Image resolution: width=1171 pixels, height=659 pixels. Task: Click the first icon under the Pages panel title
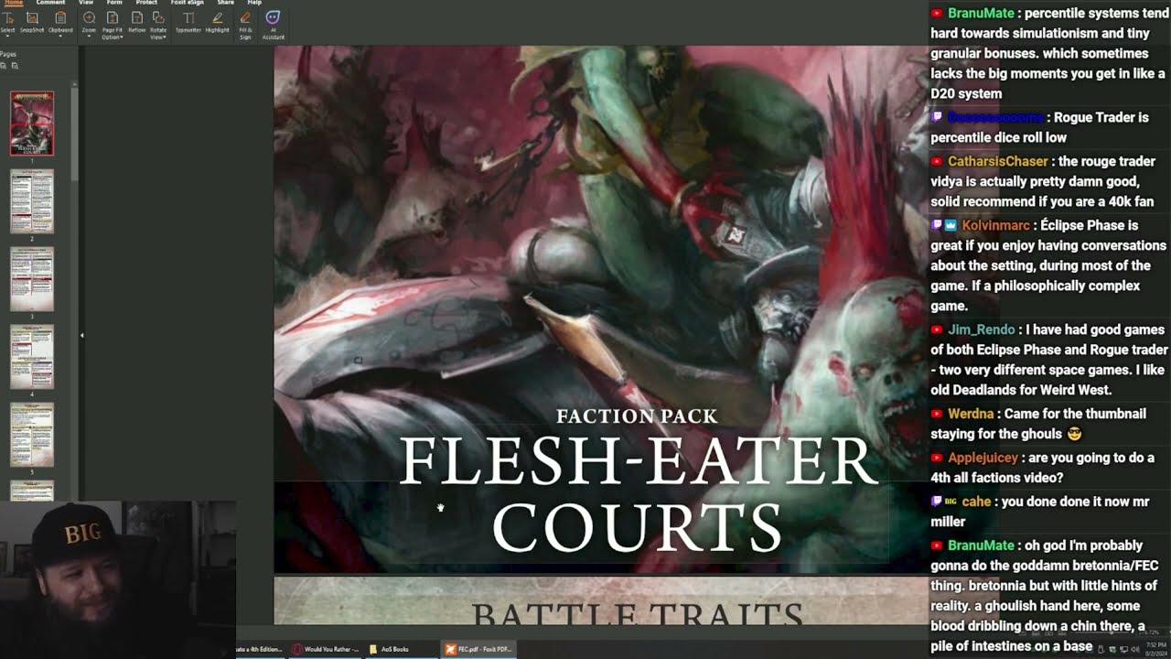tap(5, 65)
